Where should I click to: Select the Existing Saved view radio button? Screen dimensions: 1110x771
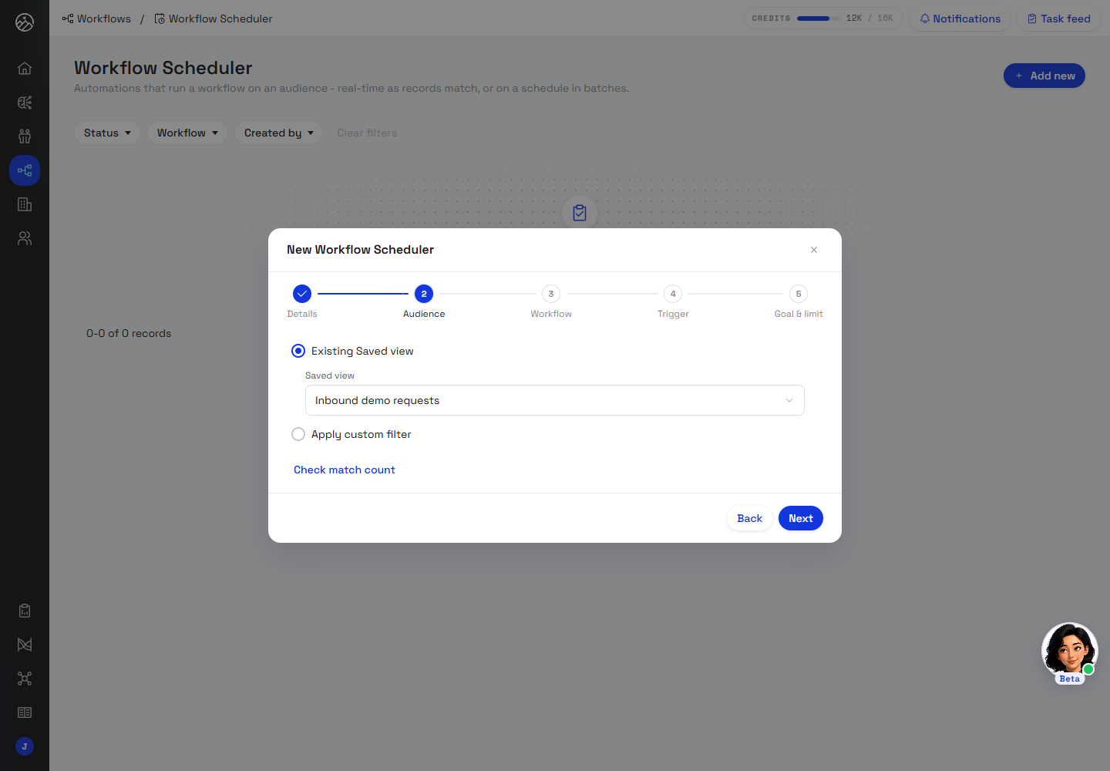pos(298,351)
